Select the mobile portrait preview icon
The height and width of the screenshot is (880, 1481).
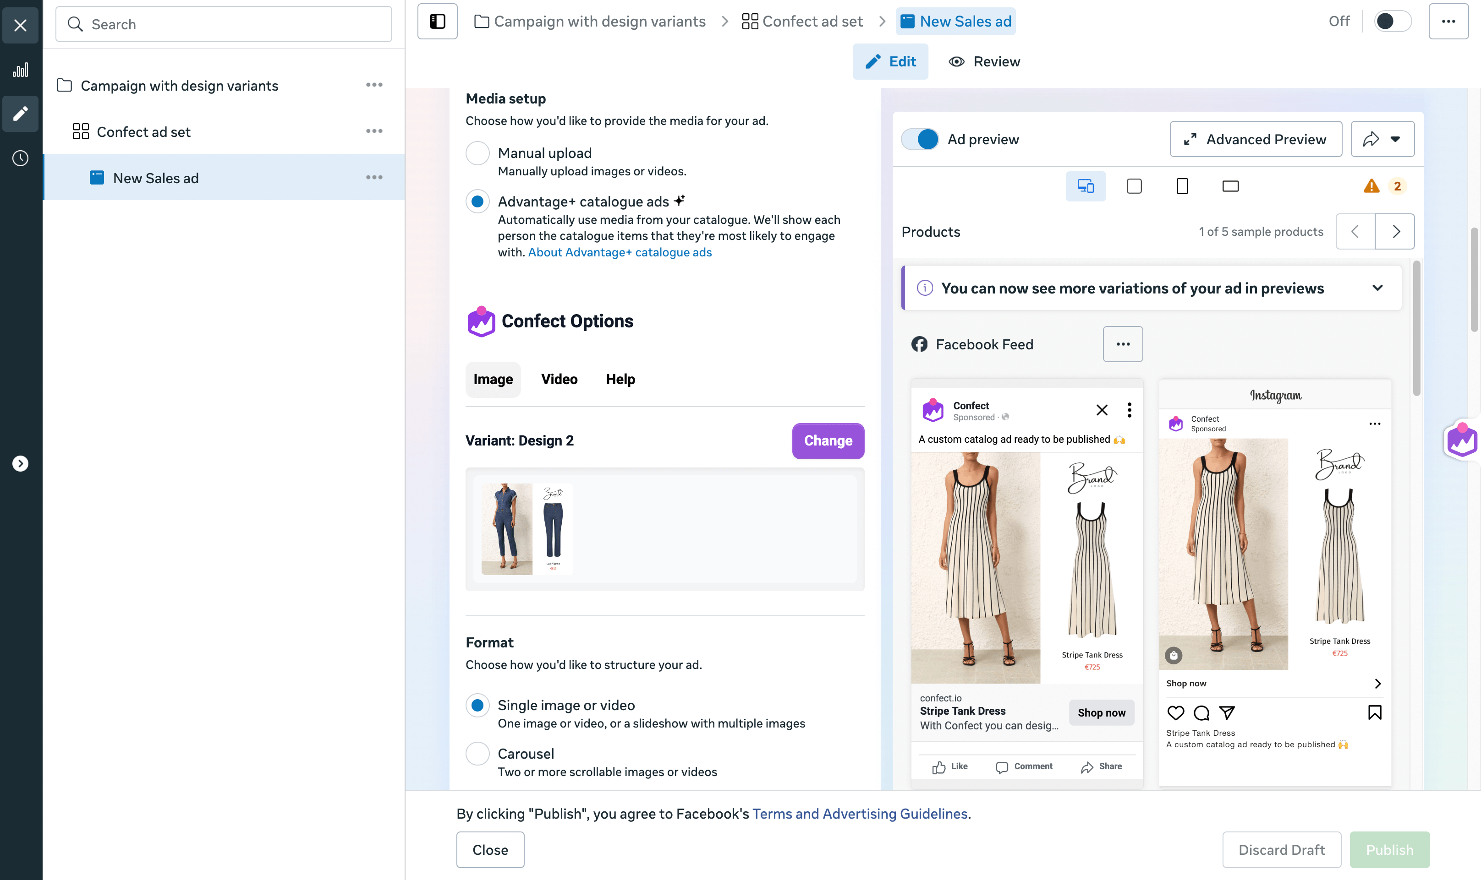pos(1182,186)
